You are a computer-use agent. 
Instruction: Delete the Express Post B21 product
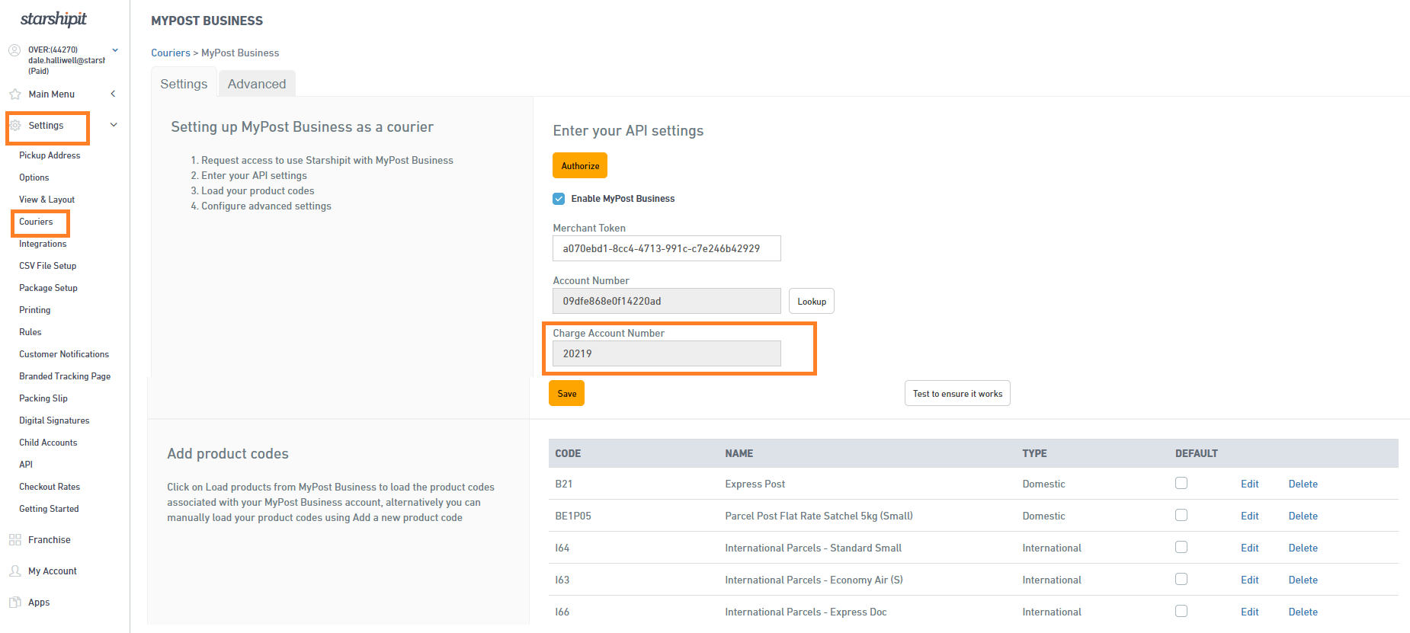pos(1303,484)
